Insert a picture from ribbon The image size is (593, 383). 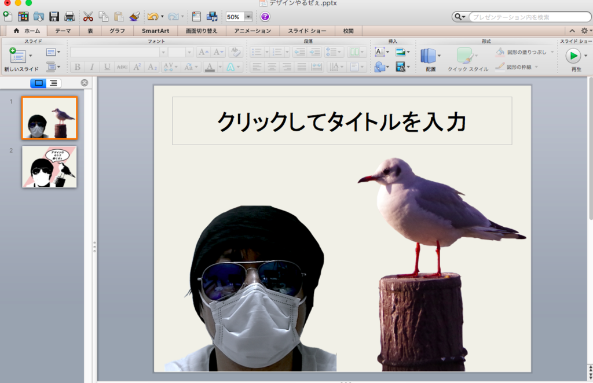coord(401,51)
